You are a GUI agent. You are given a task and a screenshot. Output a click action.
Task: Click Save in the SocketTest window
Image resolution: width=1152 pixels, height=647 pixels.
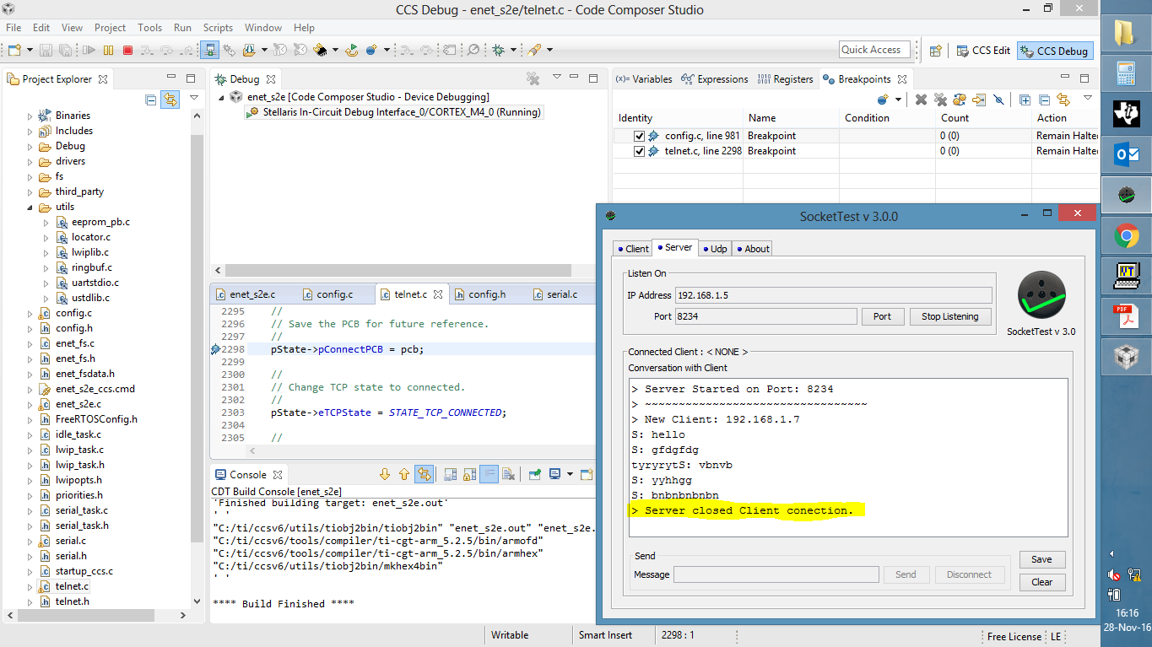point(1042,559)
